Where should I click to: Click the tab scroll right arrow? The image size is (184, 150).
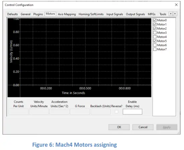175,14
